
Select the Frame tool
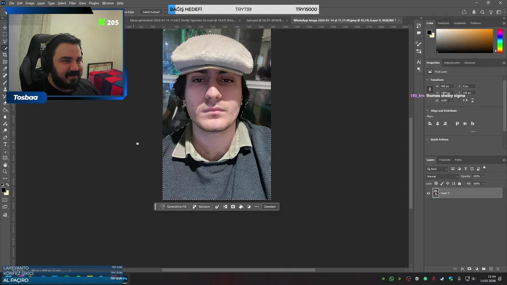pyautogui.click(x=5, y=62)
